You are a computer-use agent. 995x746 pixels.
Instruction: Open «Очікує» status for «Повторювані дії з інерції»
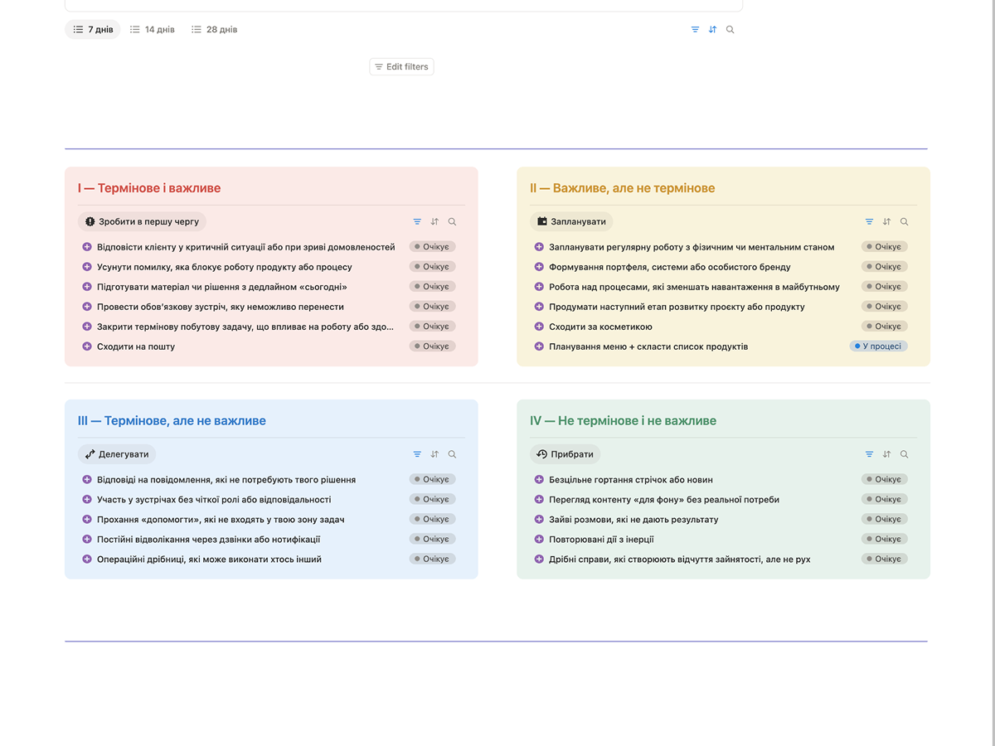coord(884,539)
